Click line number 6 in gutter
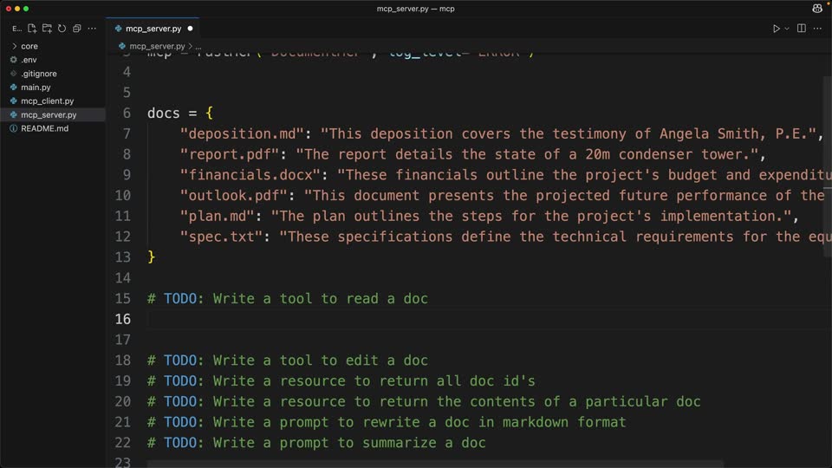The height and width of the screenshot is (468, 832). pos(127,113)
